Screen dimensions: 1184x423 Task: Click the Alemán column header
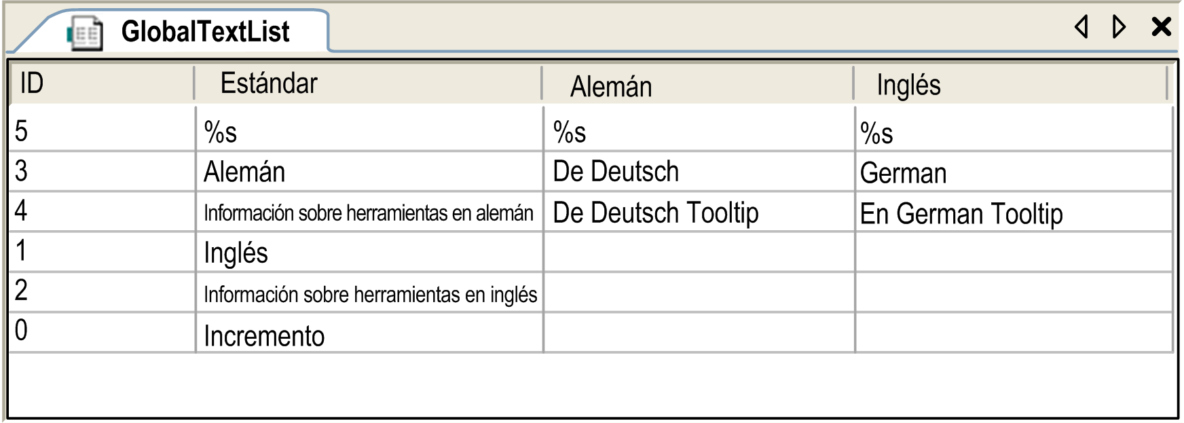click(x=698, y=84)
